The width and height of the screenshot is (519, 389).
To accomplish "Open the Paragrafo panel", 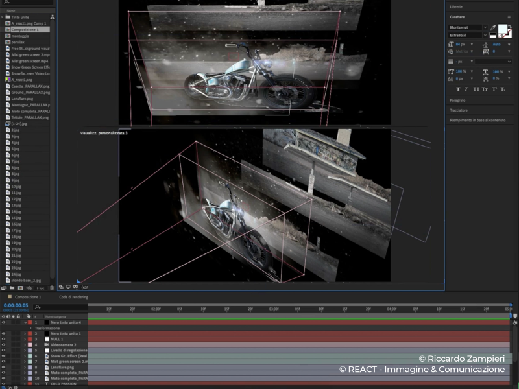I will 457,100.
